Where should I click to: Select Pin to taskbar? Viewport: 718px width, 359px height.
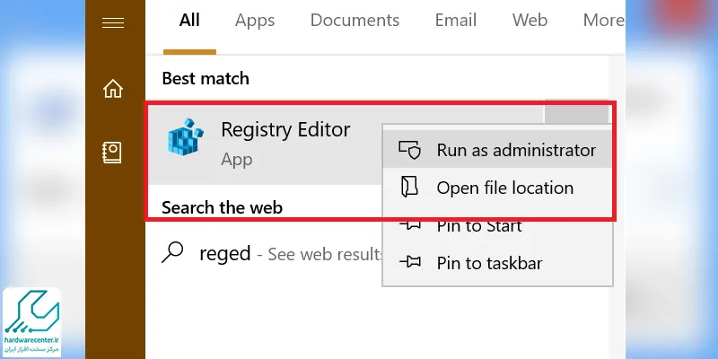(x=497, y=263)
